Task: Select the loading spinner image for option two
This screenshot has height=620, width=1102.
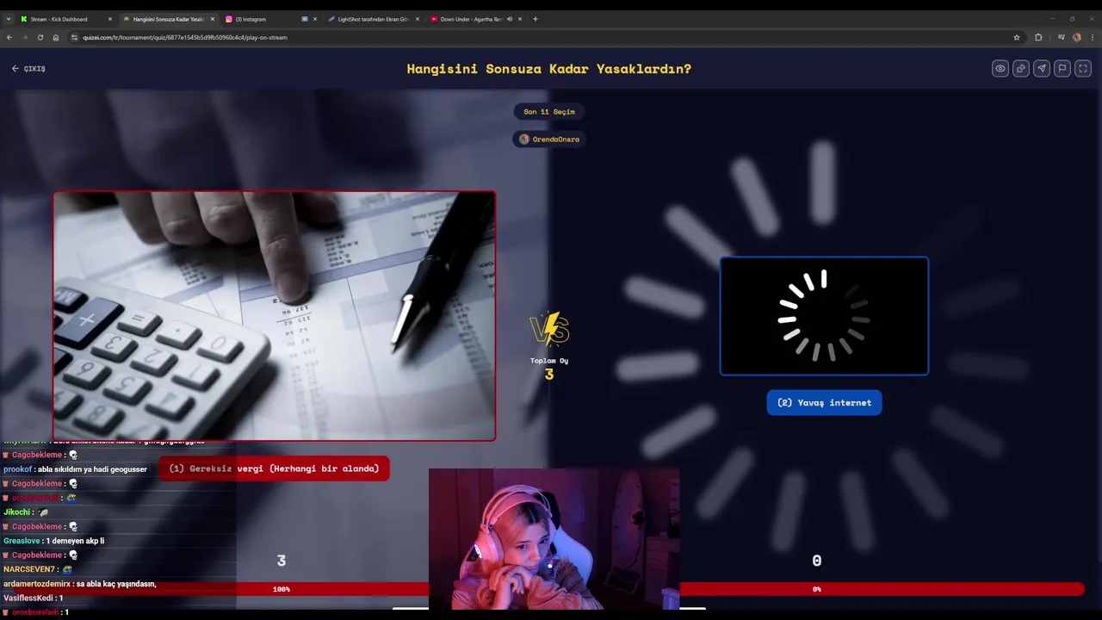Action: pyautogui.click(x=824, y=316)
